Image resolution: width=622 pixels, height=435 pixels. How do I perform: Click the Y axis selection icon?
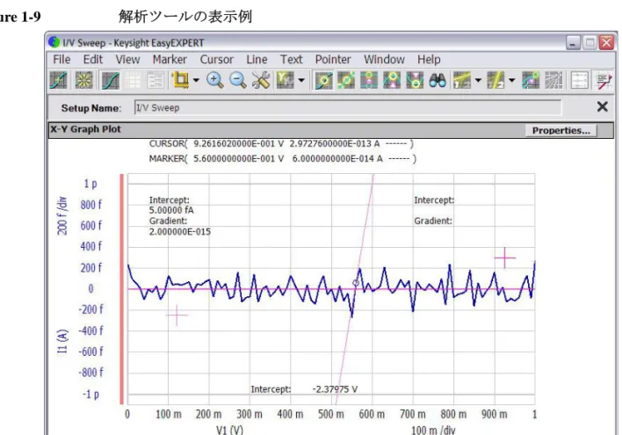[x=286, y=80]
